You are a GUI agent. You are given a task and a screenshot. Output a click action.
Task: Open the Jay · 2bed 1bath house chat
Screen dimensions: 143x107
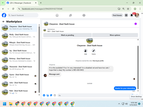point(19,52)
